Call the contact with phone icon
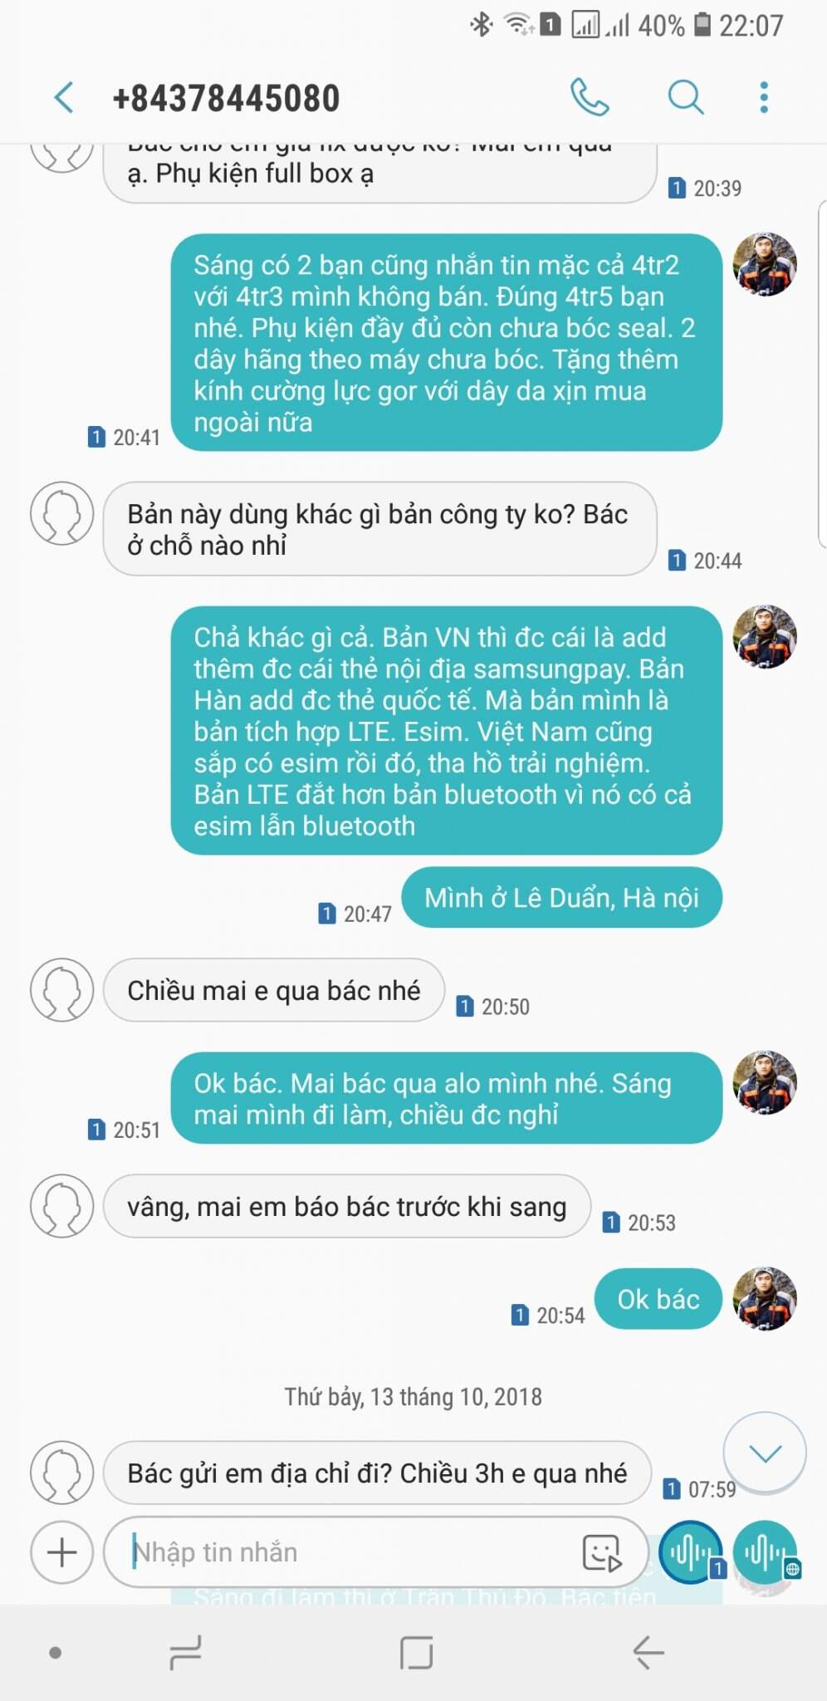The image size is (827, 1701). pyautogui.click(x=590, y=97)
